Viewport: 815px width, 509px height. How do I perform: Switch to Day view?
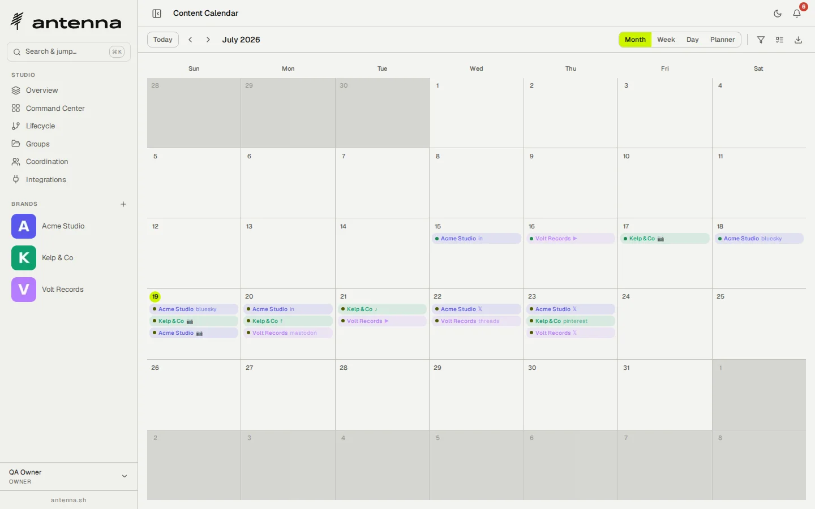tap(693, 40)
